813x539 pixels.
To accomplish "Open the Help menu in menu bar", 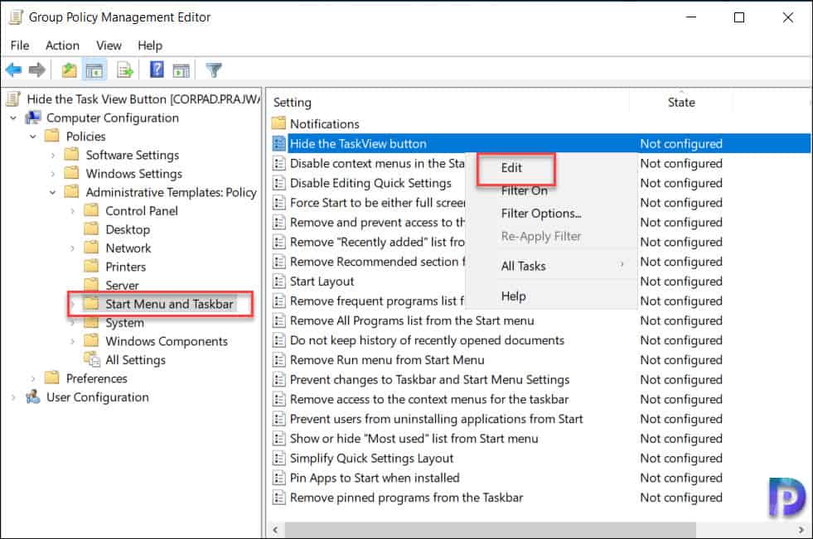I will [x=150, y=46].
